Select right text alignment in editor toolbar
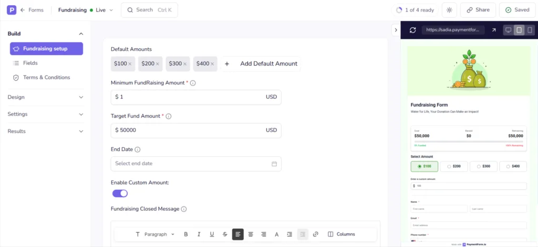 (x=264, y=234)
